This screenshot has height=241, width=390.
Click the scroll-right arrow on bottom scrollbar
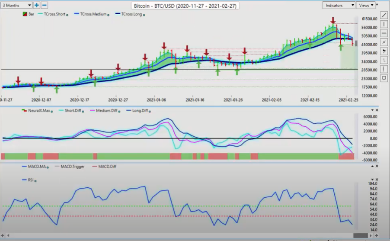click(371, 235)
